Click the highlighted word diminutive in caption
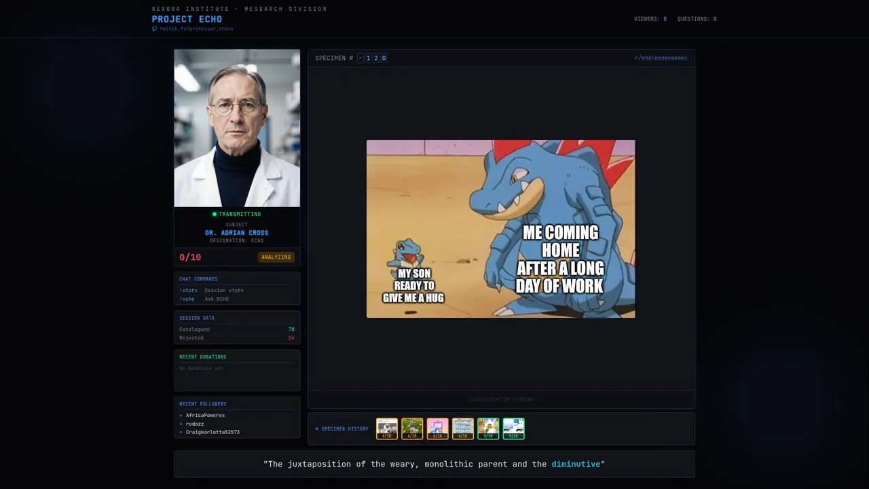The width and height of the screenshot is (869, 489). coord(576,464)
